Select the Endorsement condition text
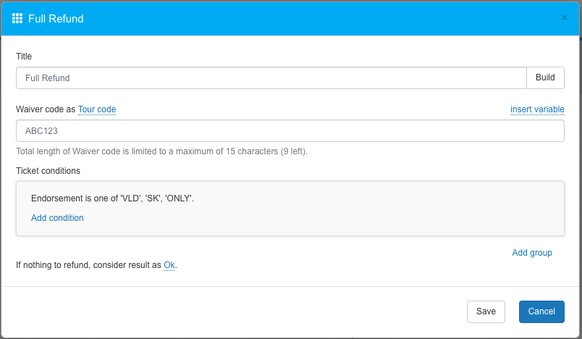 (x=112, y=198)
